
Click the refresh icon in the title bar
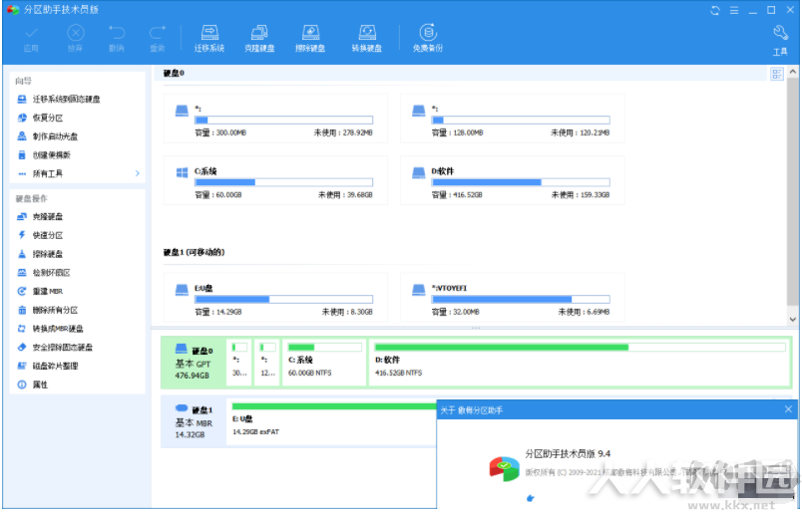[715, 10]
